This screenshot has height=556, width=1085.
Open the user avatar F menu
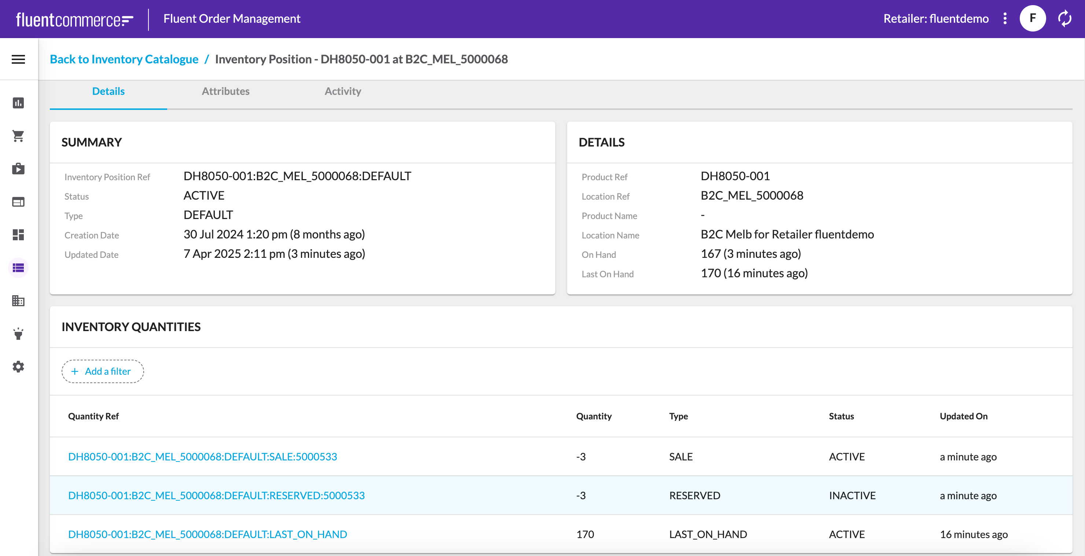(1032, 19)
